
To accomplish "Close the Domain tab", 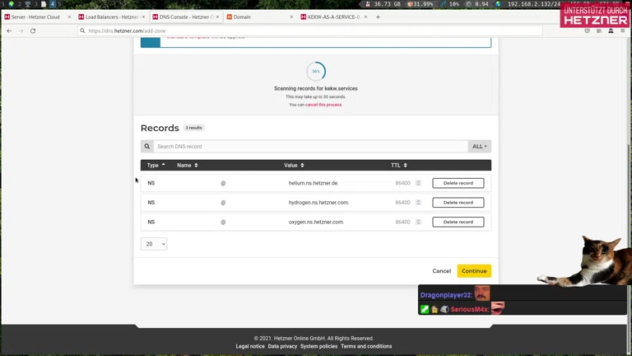I will pos(291,17).
